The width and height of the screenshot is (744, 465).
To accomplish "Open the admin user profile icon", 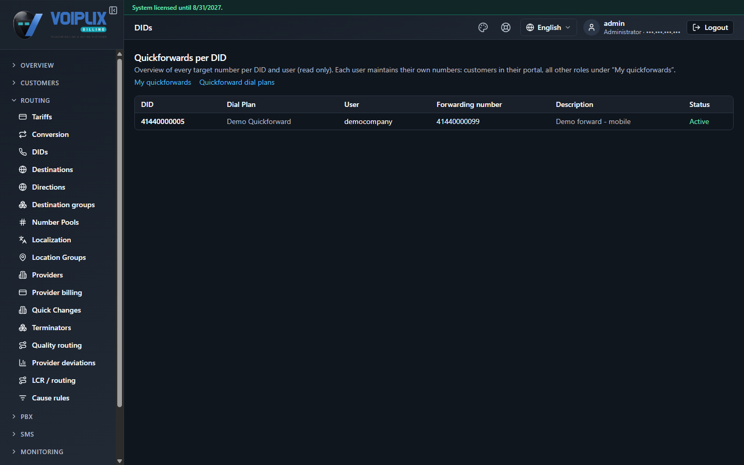I will point(592,27).
